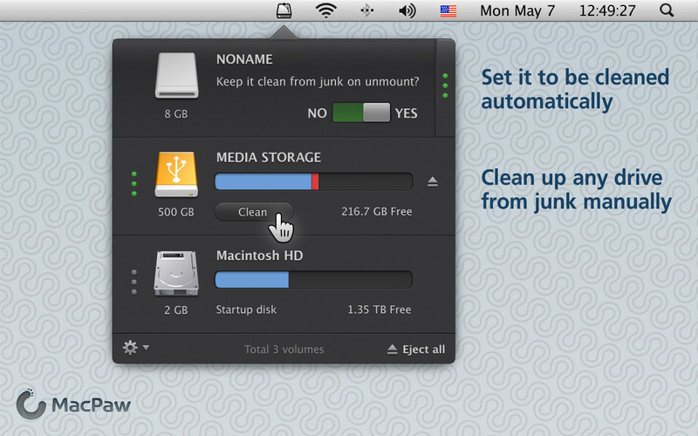Expand options via Macintosh HD gray dots
Viewport: 698px width, 436px height.
133,283
